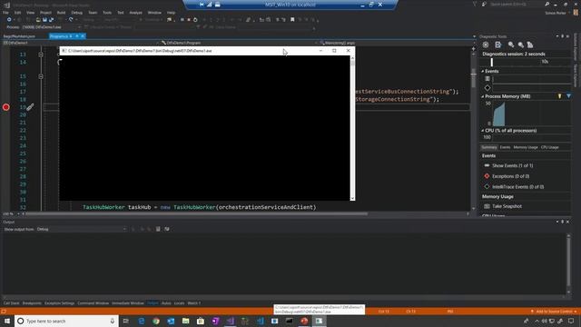The width and height of the screenshot is (581, 327).
Task: Select the Summary tab in Diagnostic Tools
Action: 489,147
